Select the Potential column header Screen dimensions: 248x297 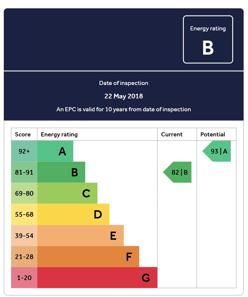(213, 134)
